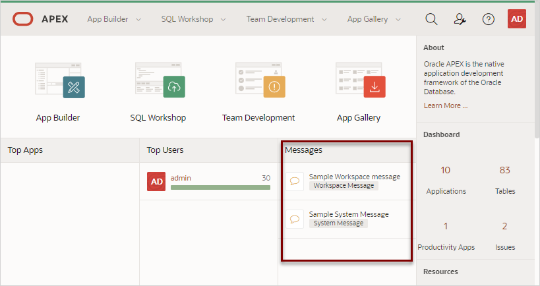Click the 10 Applications count
Screen dimensions: 540x286
(x=445, y=170)
